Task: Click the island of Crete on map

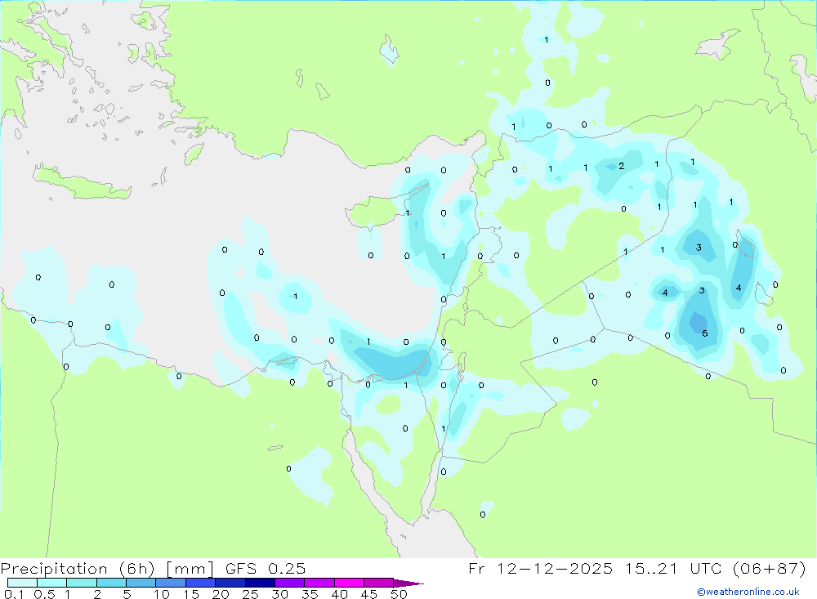Action: point(81,182)
